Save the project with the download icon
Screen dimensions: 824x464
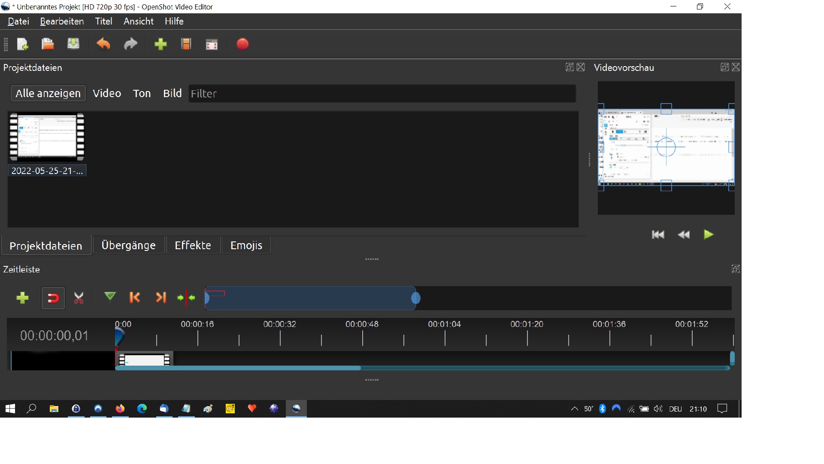(73, 44)
